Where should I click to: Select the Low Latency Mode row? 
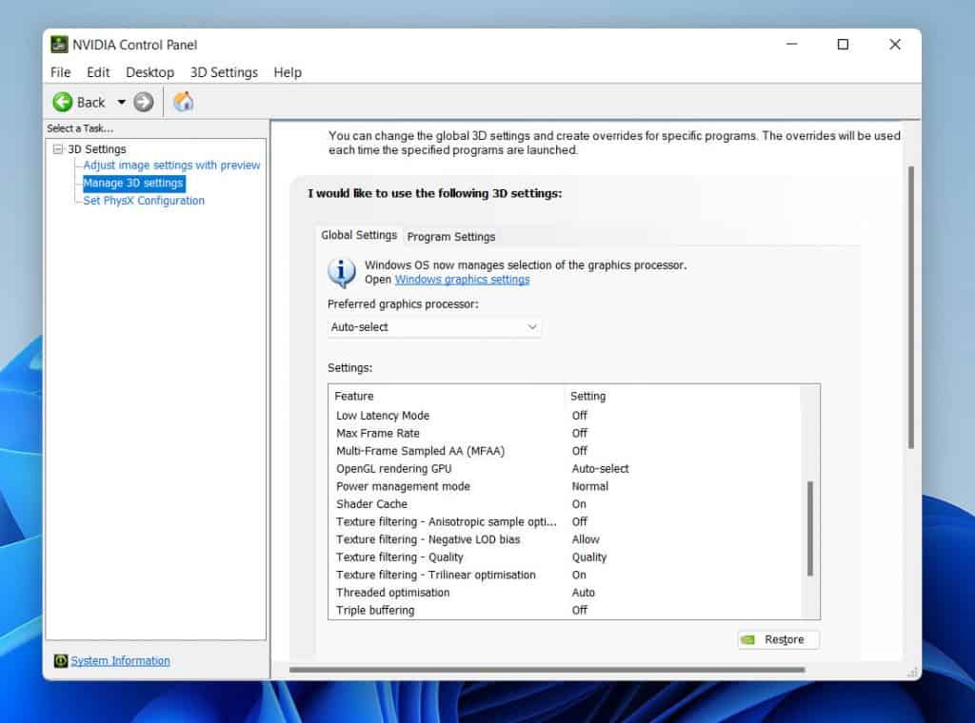(x=565, y=415)
